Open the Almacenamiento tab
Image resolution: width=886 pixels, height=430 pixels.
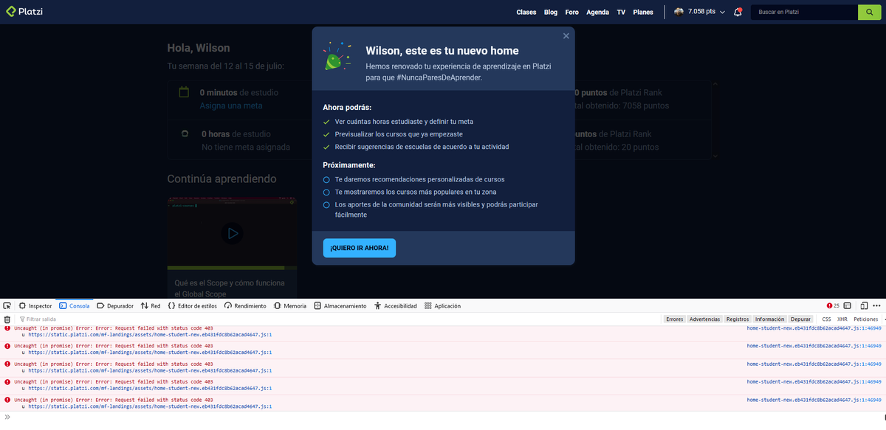(x=340, y=305)
